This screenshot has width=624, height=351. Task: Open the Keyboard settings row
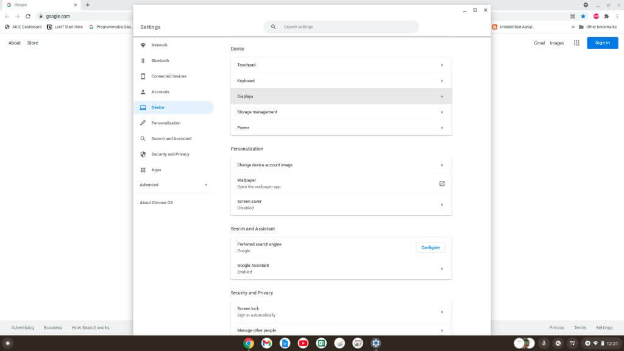(x=341, y=81)
